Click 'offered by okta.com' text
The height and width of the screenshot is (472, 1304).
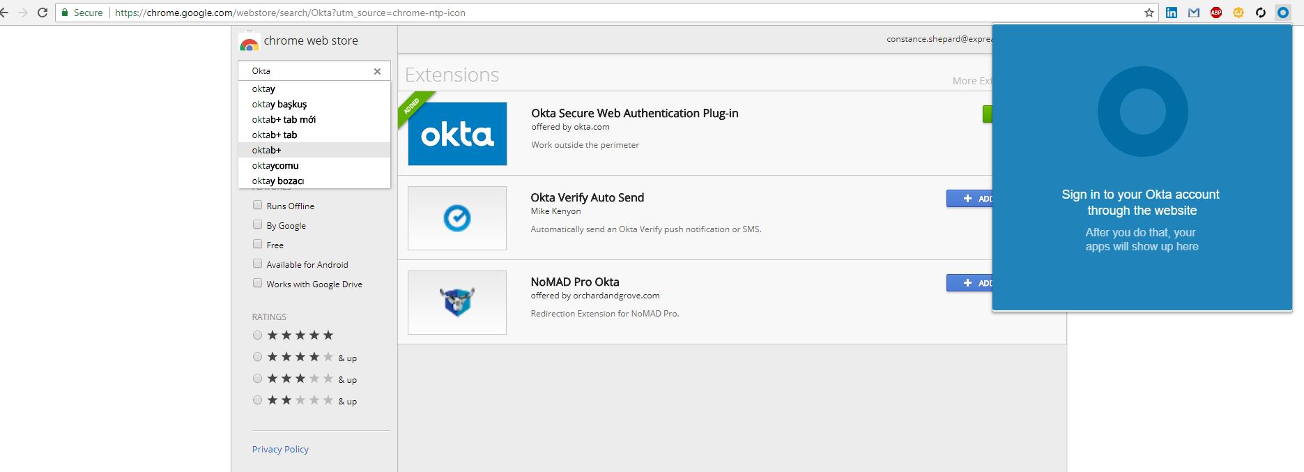point(570,127)
